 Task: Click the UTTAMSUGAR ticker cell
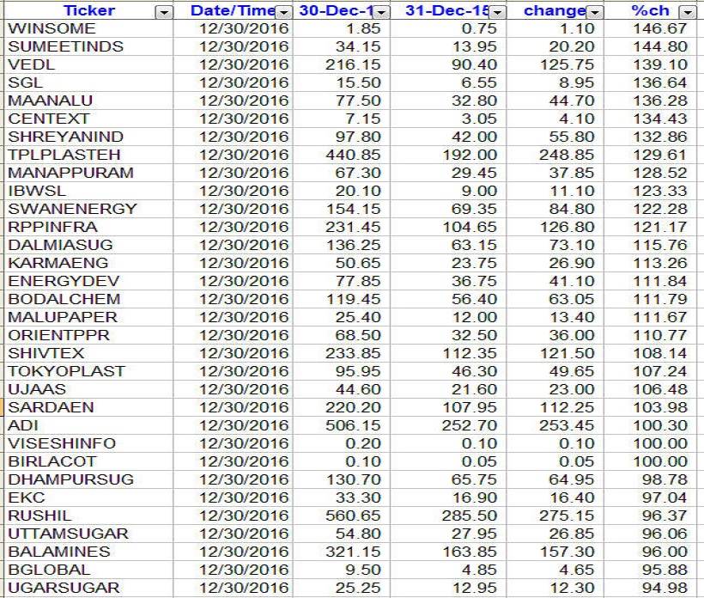click(88, 534)
